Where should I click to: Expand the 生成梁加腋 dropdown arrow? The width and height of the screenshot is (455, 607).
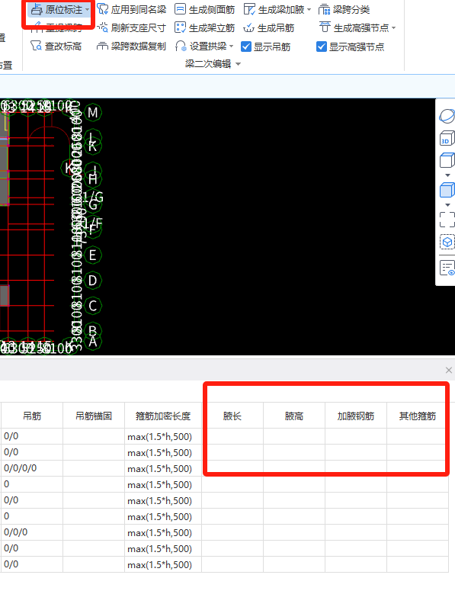(x=309, y=10)
